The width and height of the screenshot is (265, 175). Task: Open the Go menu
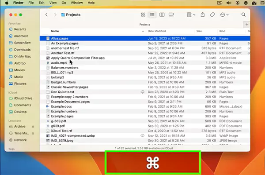pos(64,3)
